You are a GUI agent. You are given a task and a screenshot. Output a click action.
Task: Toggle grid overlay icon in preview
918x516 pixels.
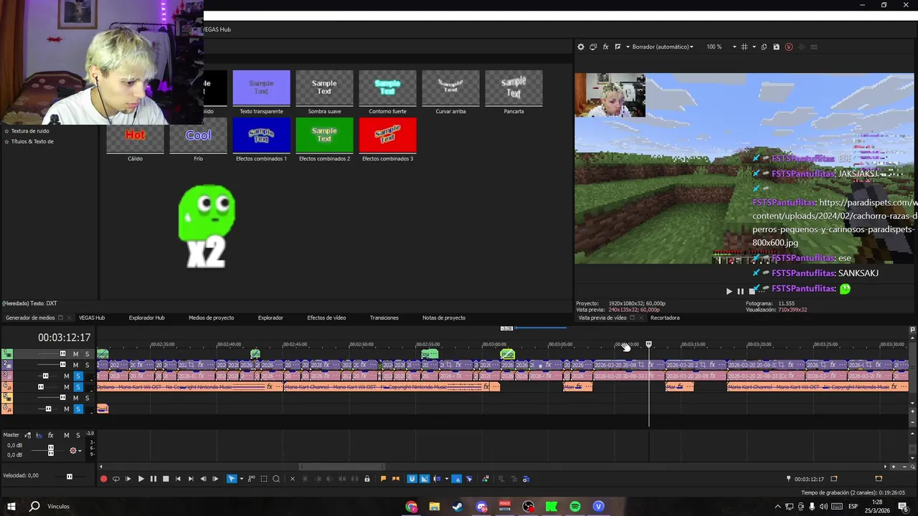click(744, 47)
